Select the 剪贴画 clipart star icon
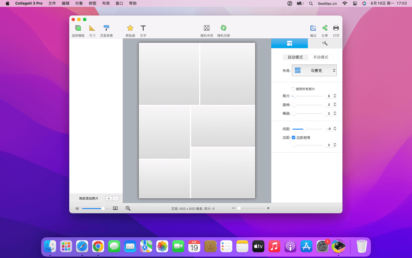412x258 pixels. pyautogui.click(x=130, y=28)
